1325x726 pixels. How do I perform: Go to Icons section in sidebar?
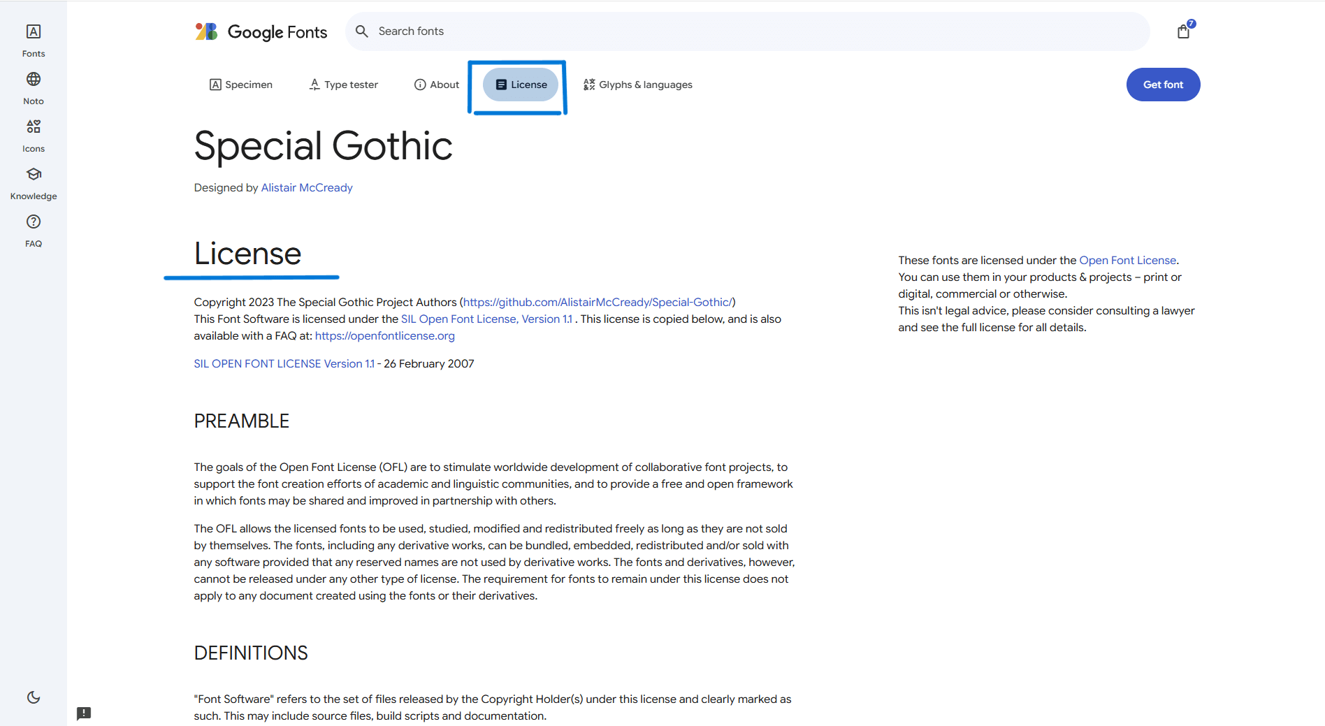point(34,136)
